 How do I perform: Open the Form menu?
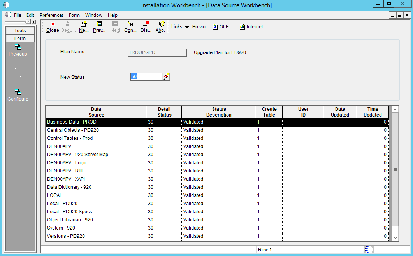click(74, 15)
